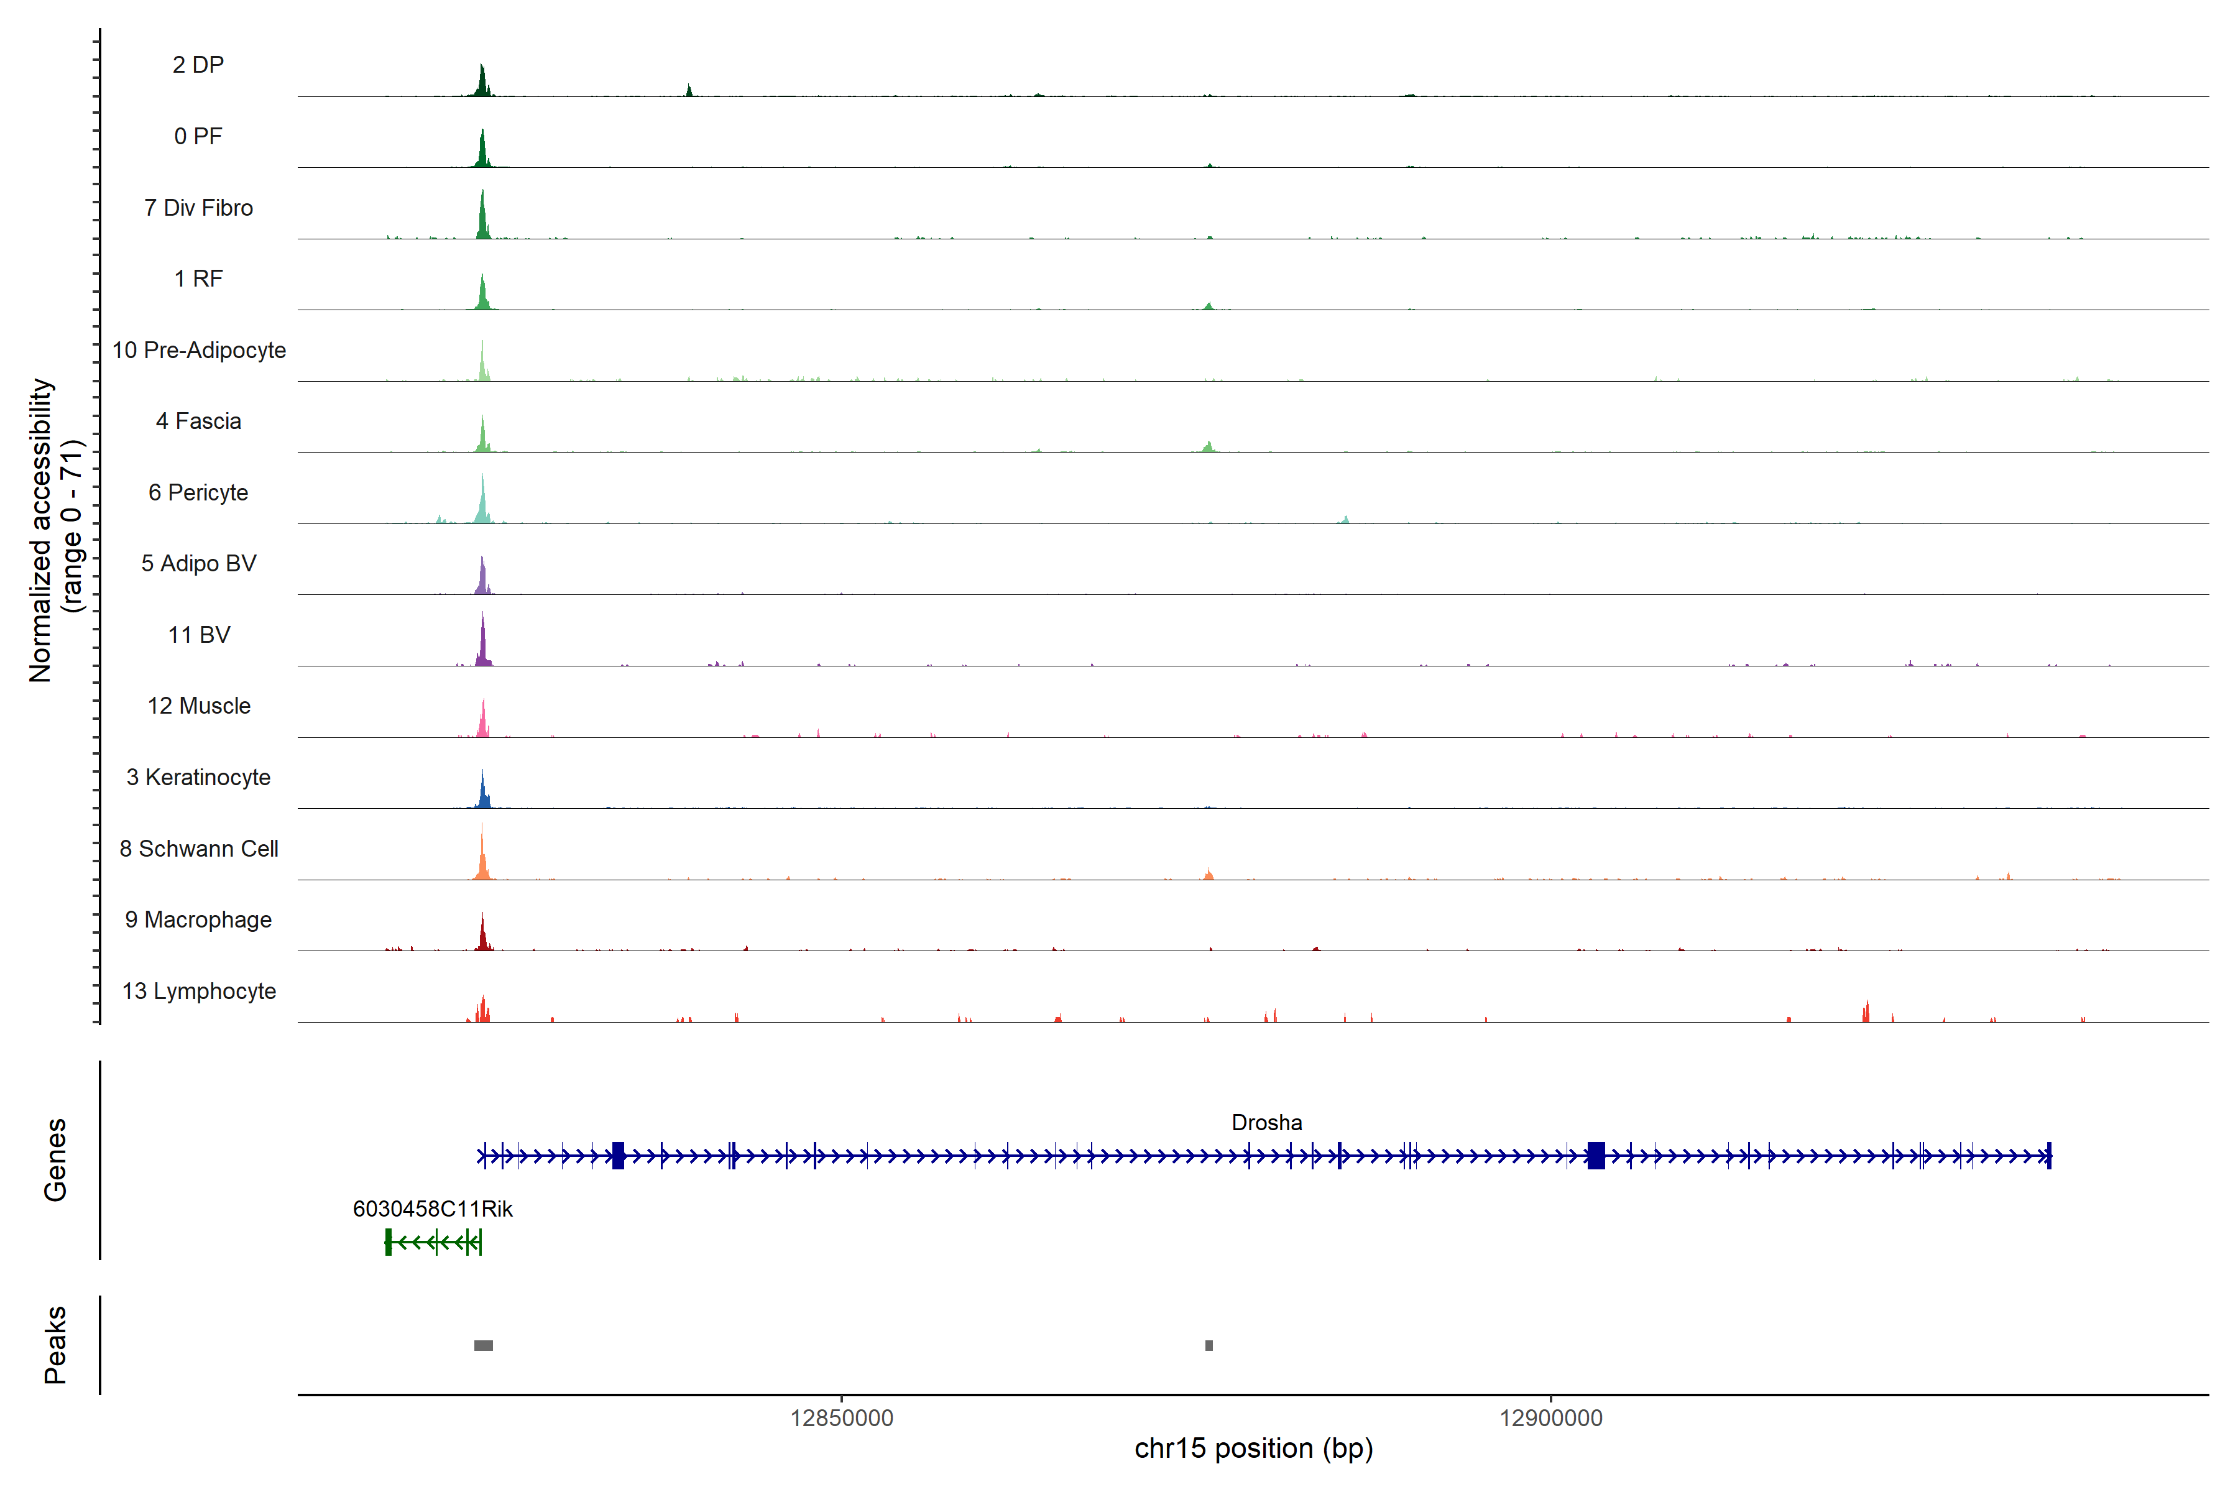Select the 8 Schwann Cell label
This screenshot has width=2238, height=1492.
pyautogui.click(x=198, y=849)
